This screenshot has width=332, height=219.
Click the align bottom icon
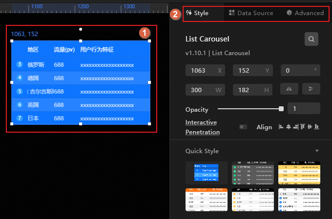point(316,127)
